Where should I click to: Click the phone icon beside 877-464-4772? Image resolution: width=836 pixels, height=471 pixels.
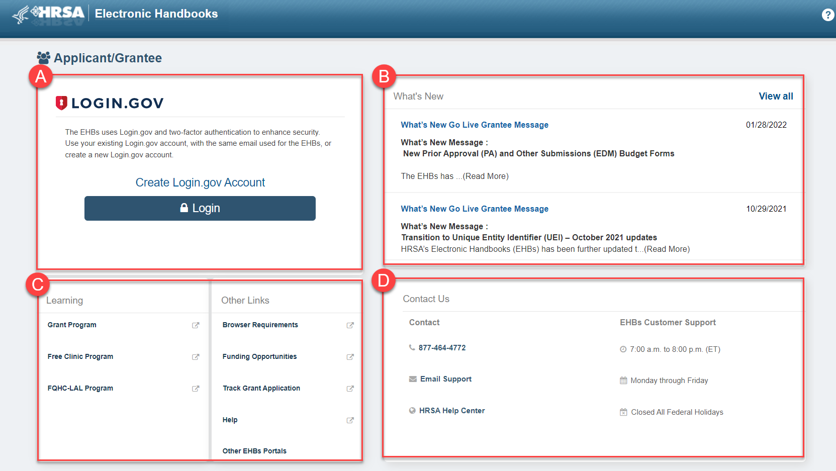[412, 347]
